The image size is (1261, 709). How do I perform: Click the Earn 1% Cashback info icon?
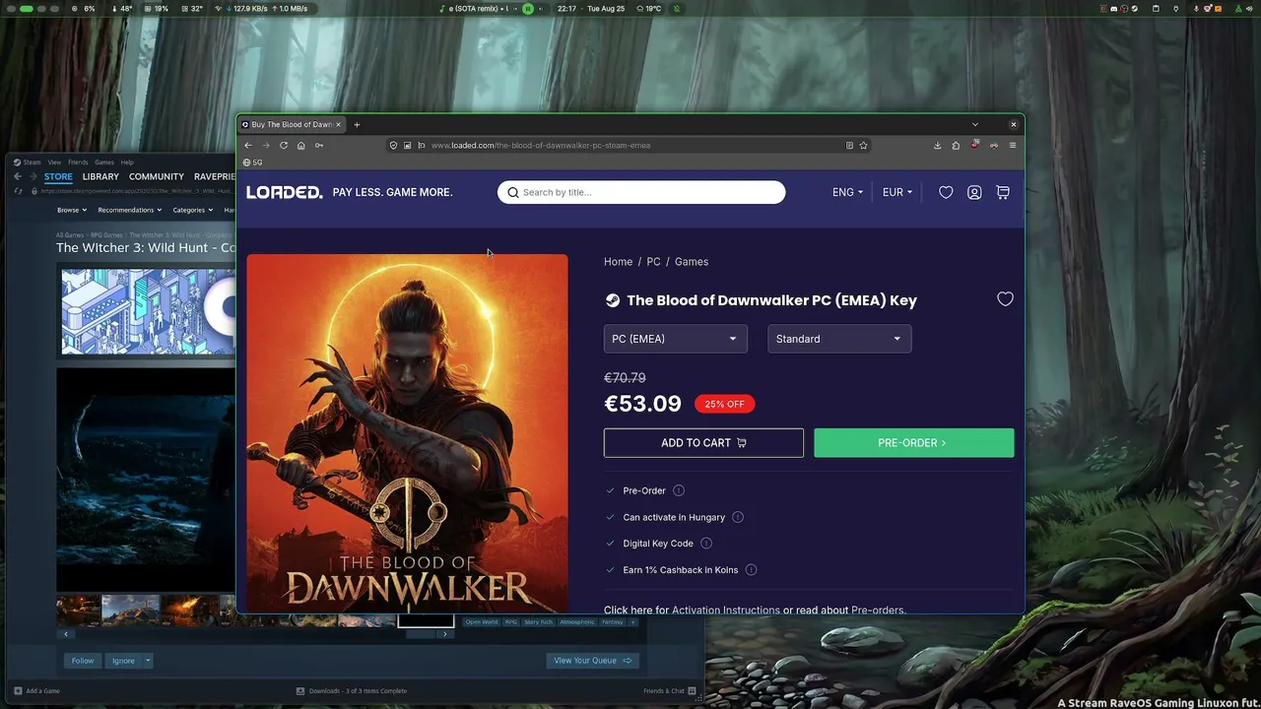[751, 570]
